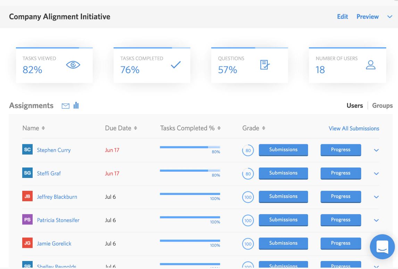Click the eye icon in Tasks Viewed
The width and height of the screenshot is (398, 269).
[x=73, y=65]
